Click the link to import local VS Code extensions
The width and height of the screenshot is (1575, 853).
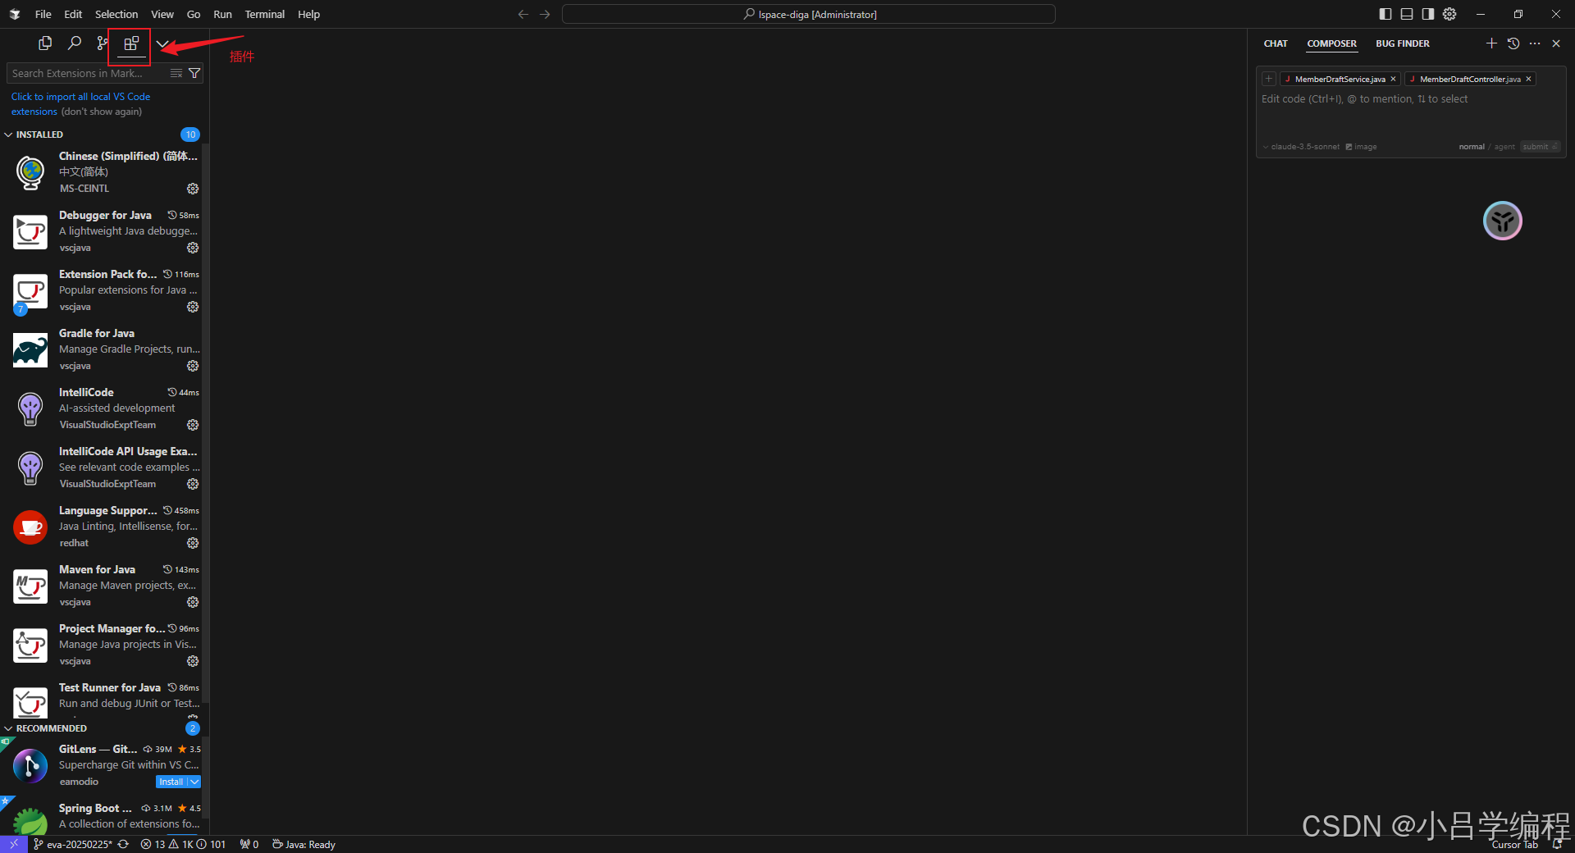click(80, 96)
